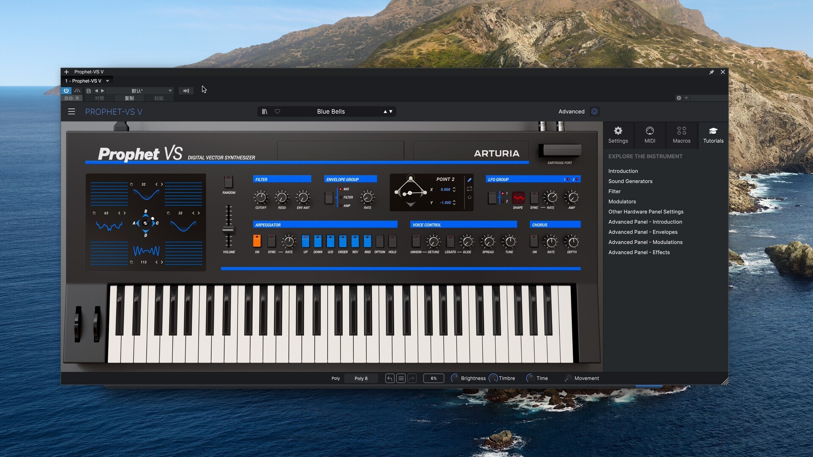Image resolution: width=813 pixels, height=457 pixels.
Task: Click the plus icon in plugin title bar
Action: pyautogui.click(x=66, y=72)
